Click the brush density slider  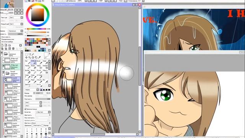coord(43,99)
